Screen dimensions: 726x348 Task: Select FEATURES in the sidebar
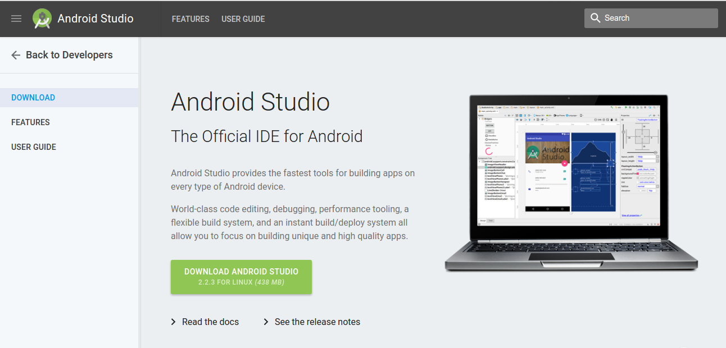(x=30, y=122)
